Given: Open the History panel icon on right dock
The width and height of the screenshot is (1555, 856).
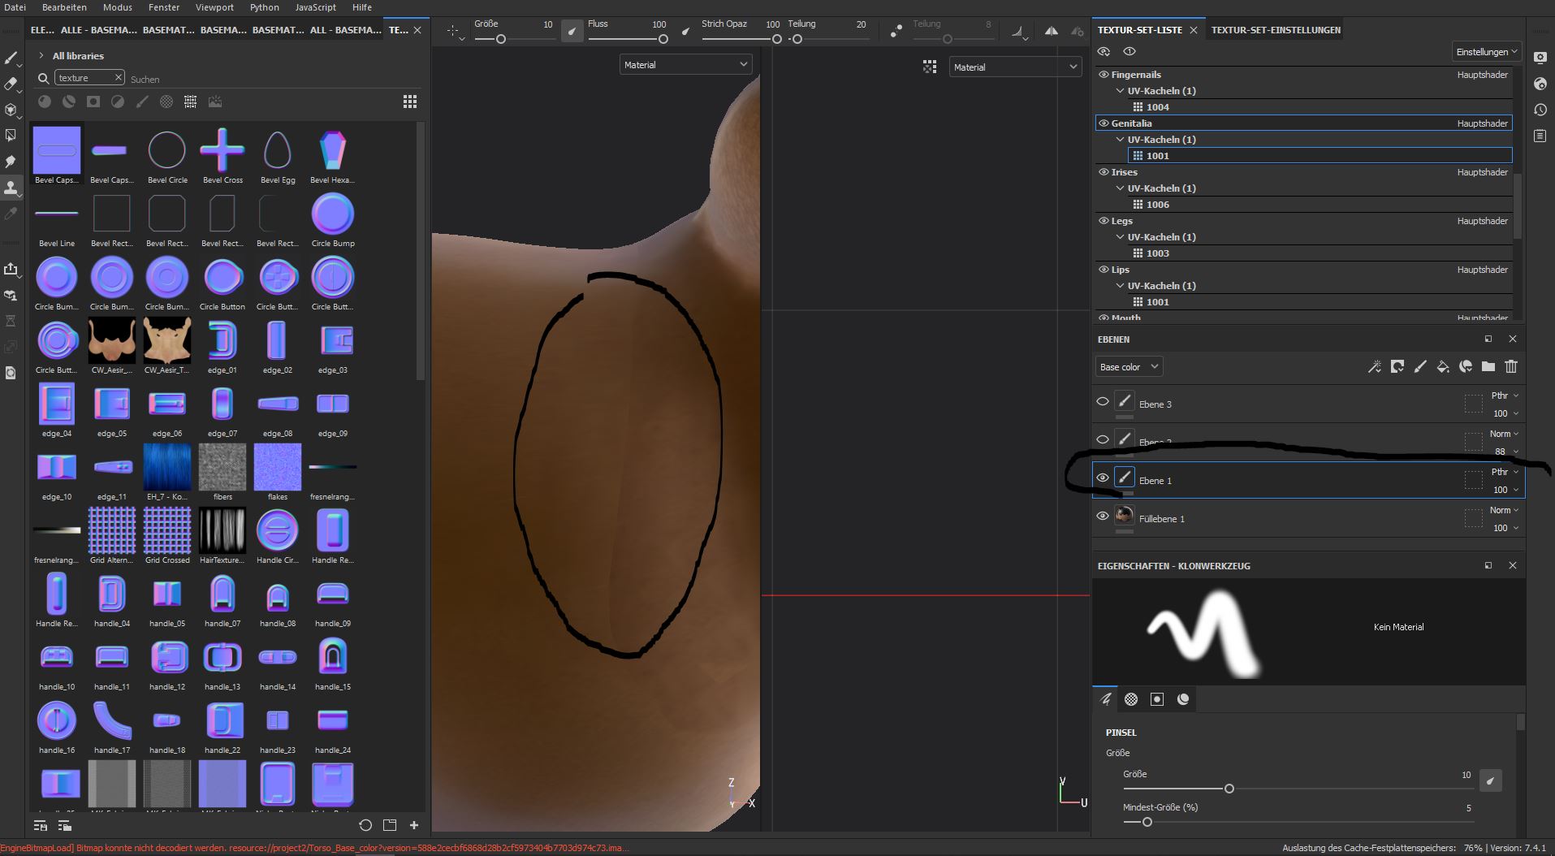Looking at the screenshot, I should pyautogui.click(x=1540, y=110).
